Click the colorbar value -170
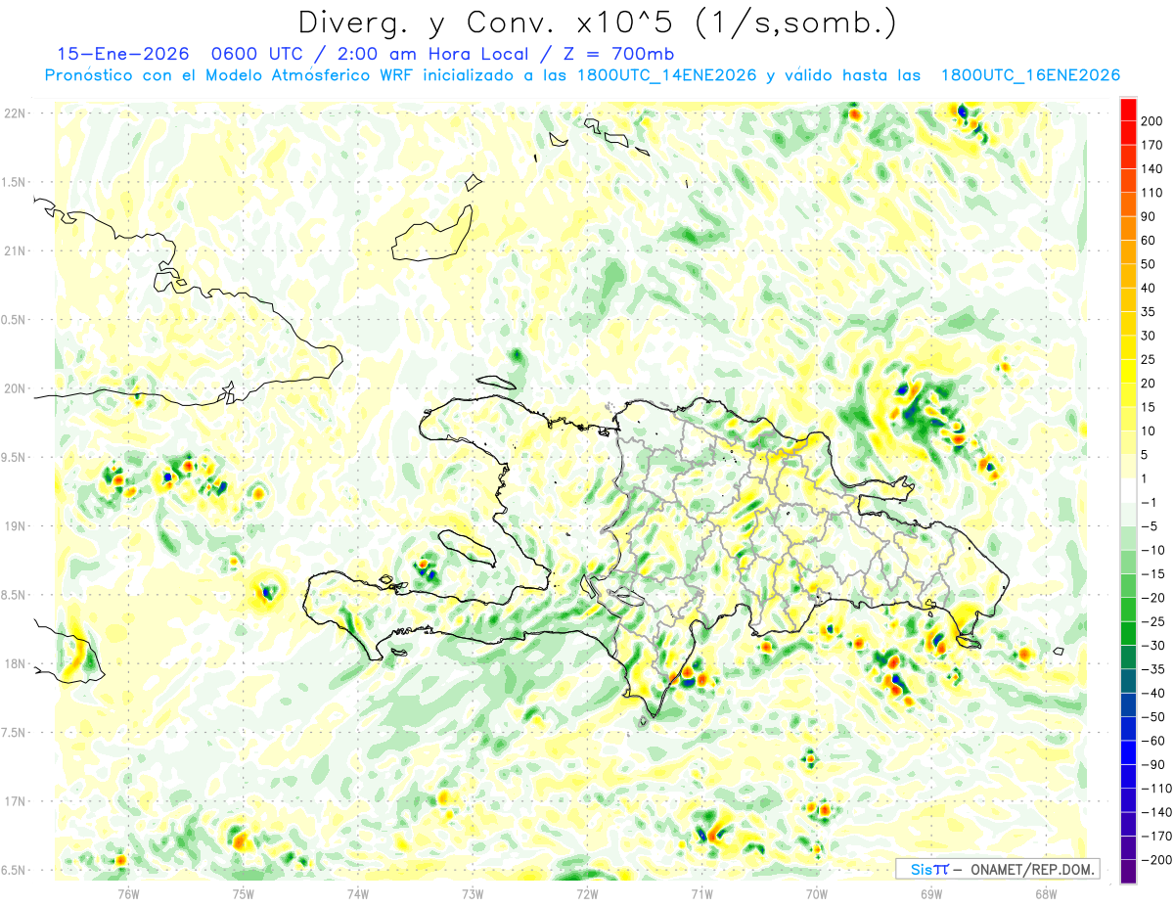This screenshot has width=1174, height=907. tap(1155, 837)
